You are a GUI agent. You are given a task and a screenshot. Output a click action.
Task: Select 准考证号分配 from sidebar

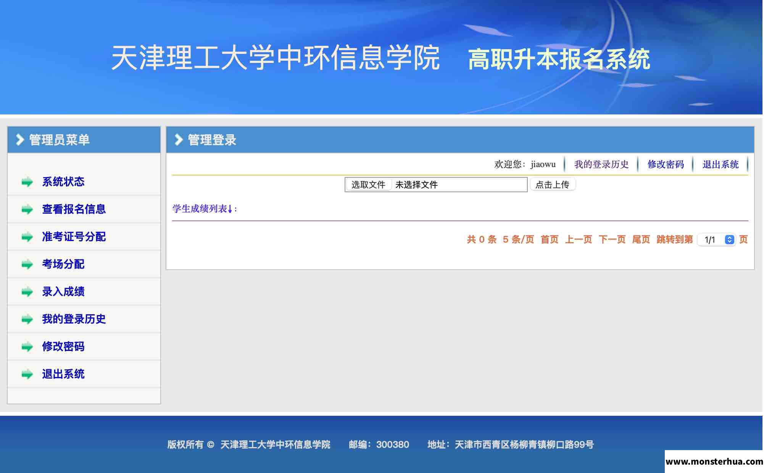(x=74, y=236)
